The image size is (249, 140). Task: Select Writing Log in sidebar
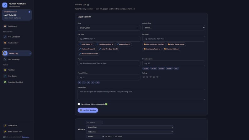coord(17,53)
